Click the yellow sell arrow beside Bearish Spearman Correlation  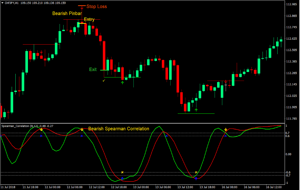pos(82,129)
